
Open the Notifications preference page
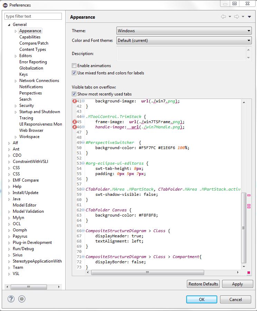click(31, 87)
